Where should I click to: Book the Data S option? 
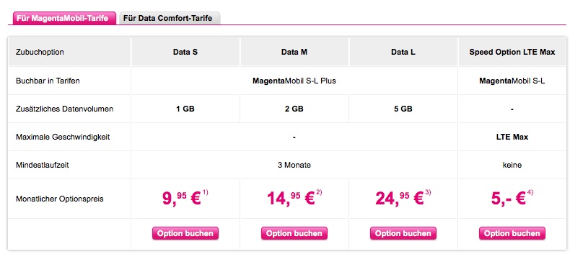pyautogui.click(x=185, y=233)
